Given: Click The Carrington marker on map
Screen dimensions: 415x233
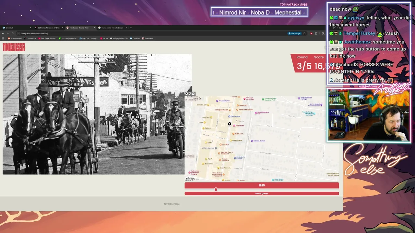Looking at the screenshot, I should [x=217, y=101].
